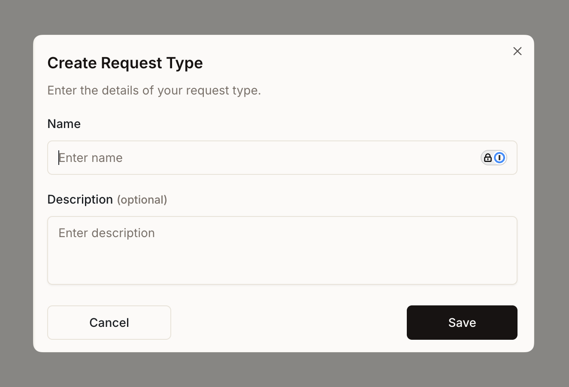Click the "Create Request Type" heading
Screen dimensions: 569x387
[x=125, y=63]
